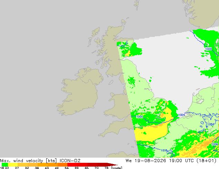
Task: Click the legend arrow tip above 78 knots
Action: 113,165
